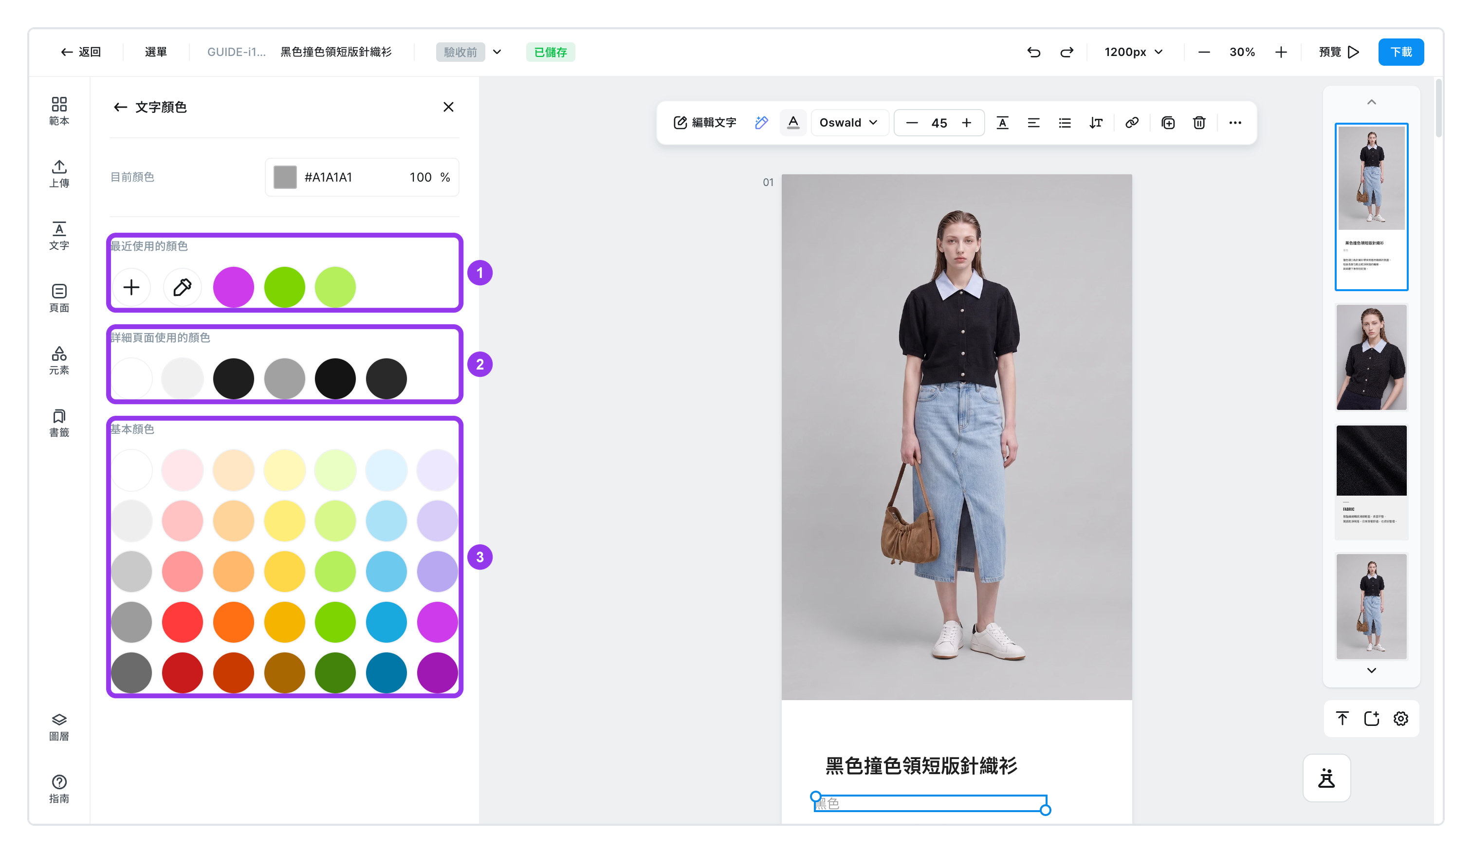The width and height of the screenshot is (1472, 853).
Task: Open the 書籤 bookmarks panel
Action: [59, 423]
